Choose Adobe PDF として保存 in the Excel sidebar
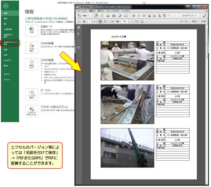 tap(10, 43)
